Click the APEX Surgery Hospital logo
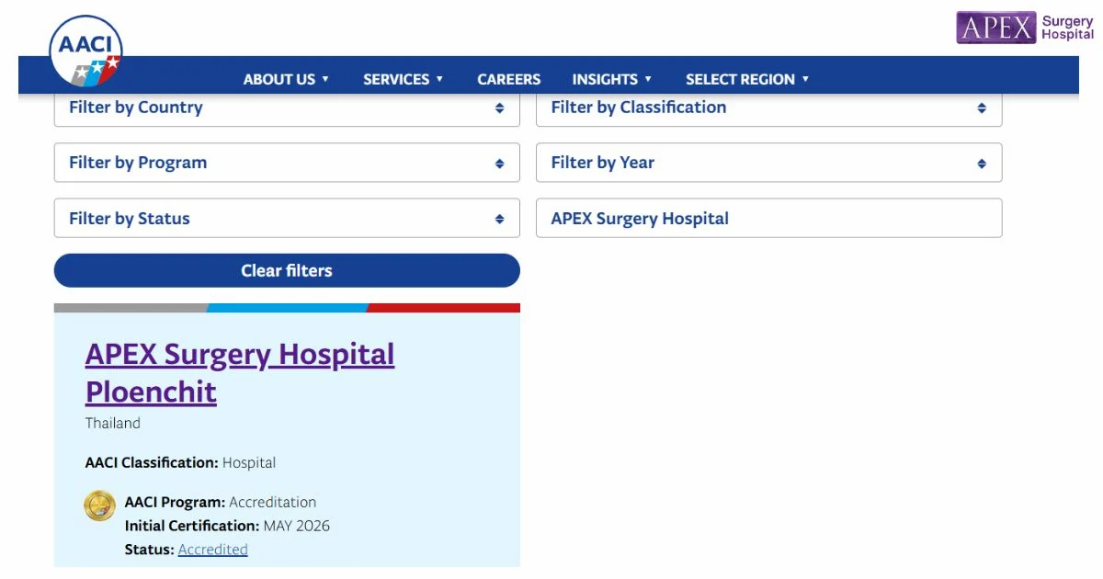Image resolution: width=1103 pixels, height=579 pixels. 1025,28
